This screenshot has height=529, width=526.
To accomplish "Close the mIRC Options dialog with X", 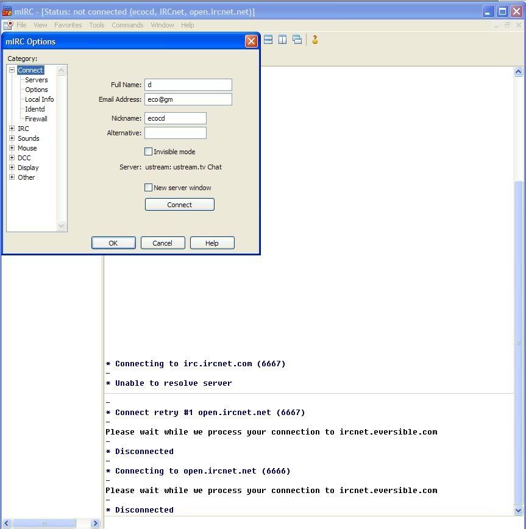I will [251, 41].
